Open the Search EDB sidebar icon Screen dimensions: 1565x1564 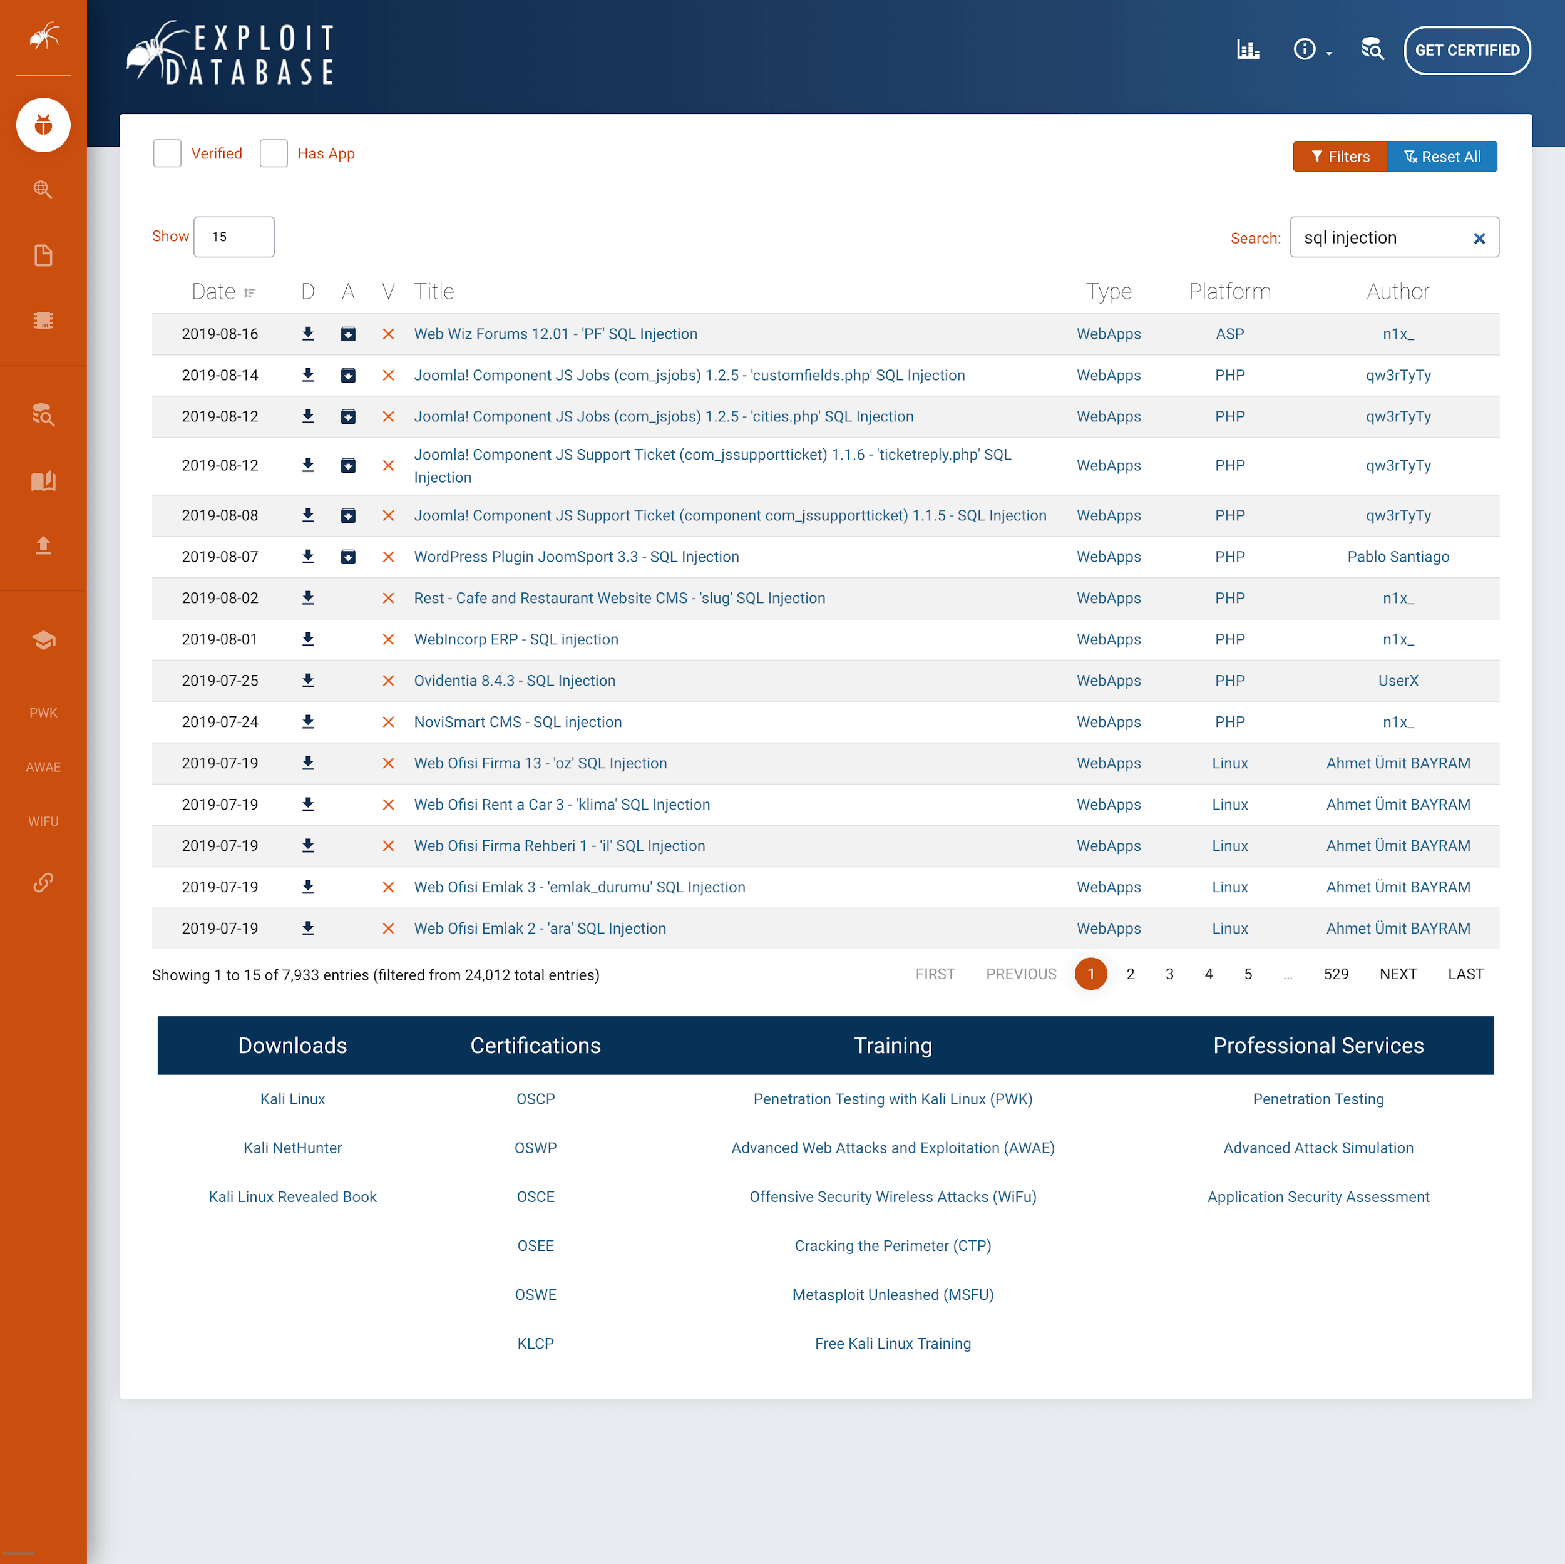coord(44,414)
